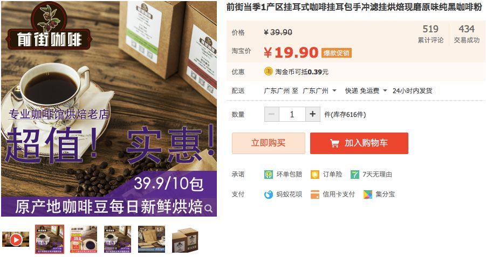Select the kraft box product thumbnail
This screenshot has height=257, width=486.
click(185, 239)
